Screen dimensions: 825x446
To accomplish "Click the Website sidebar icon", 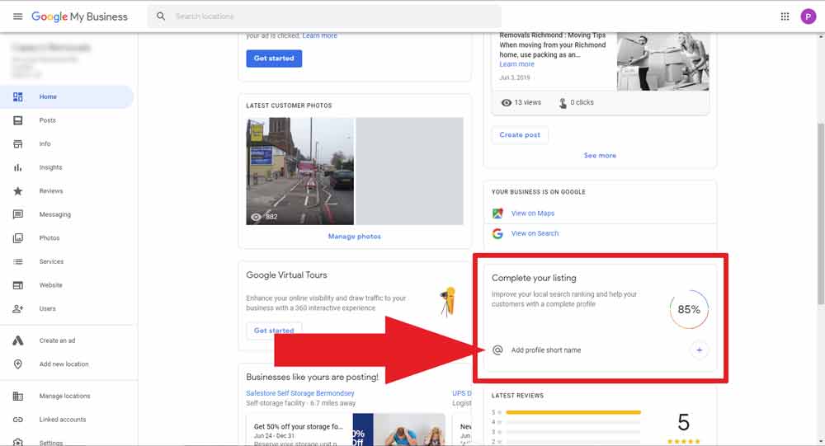I will 18,285.
